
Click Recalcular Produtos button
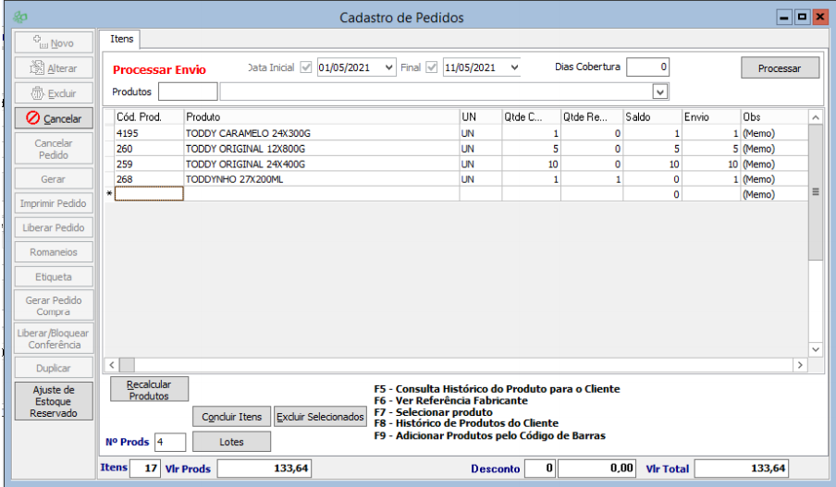[148, 389]
